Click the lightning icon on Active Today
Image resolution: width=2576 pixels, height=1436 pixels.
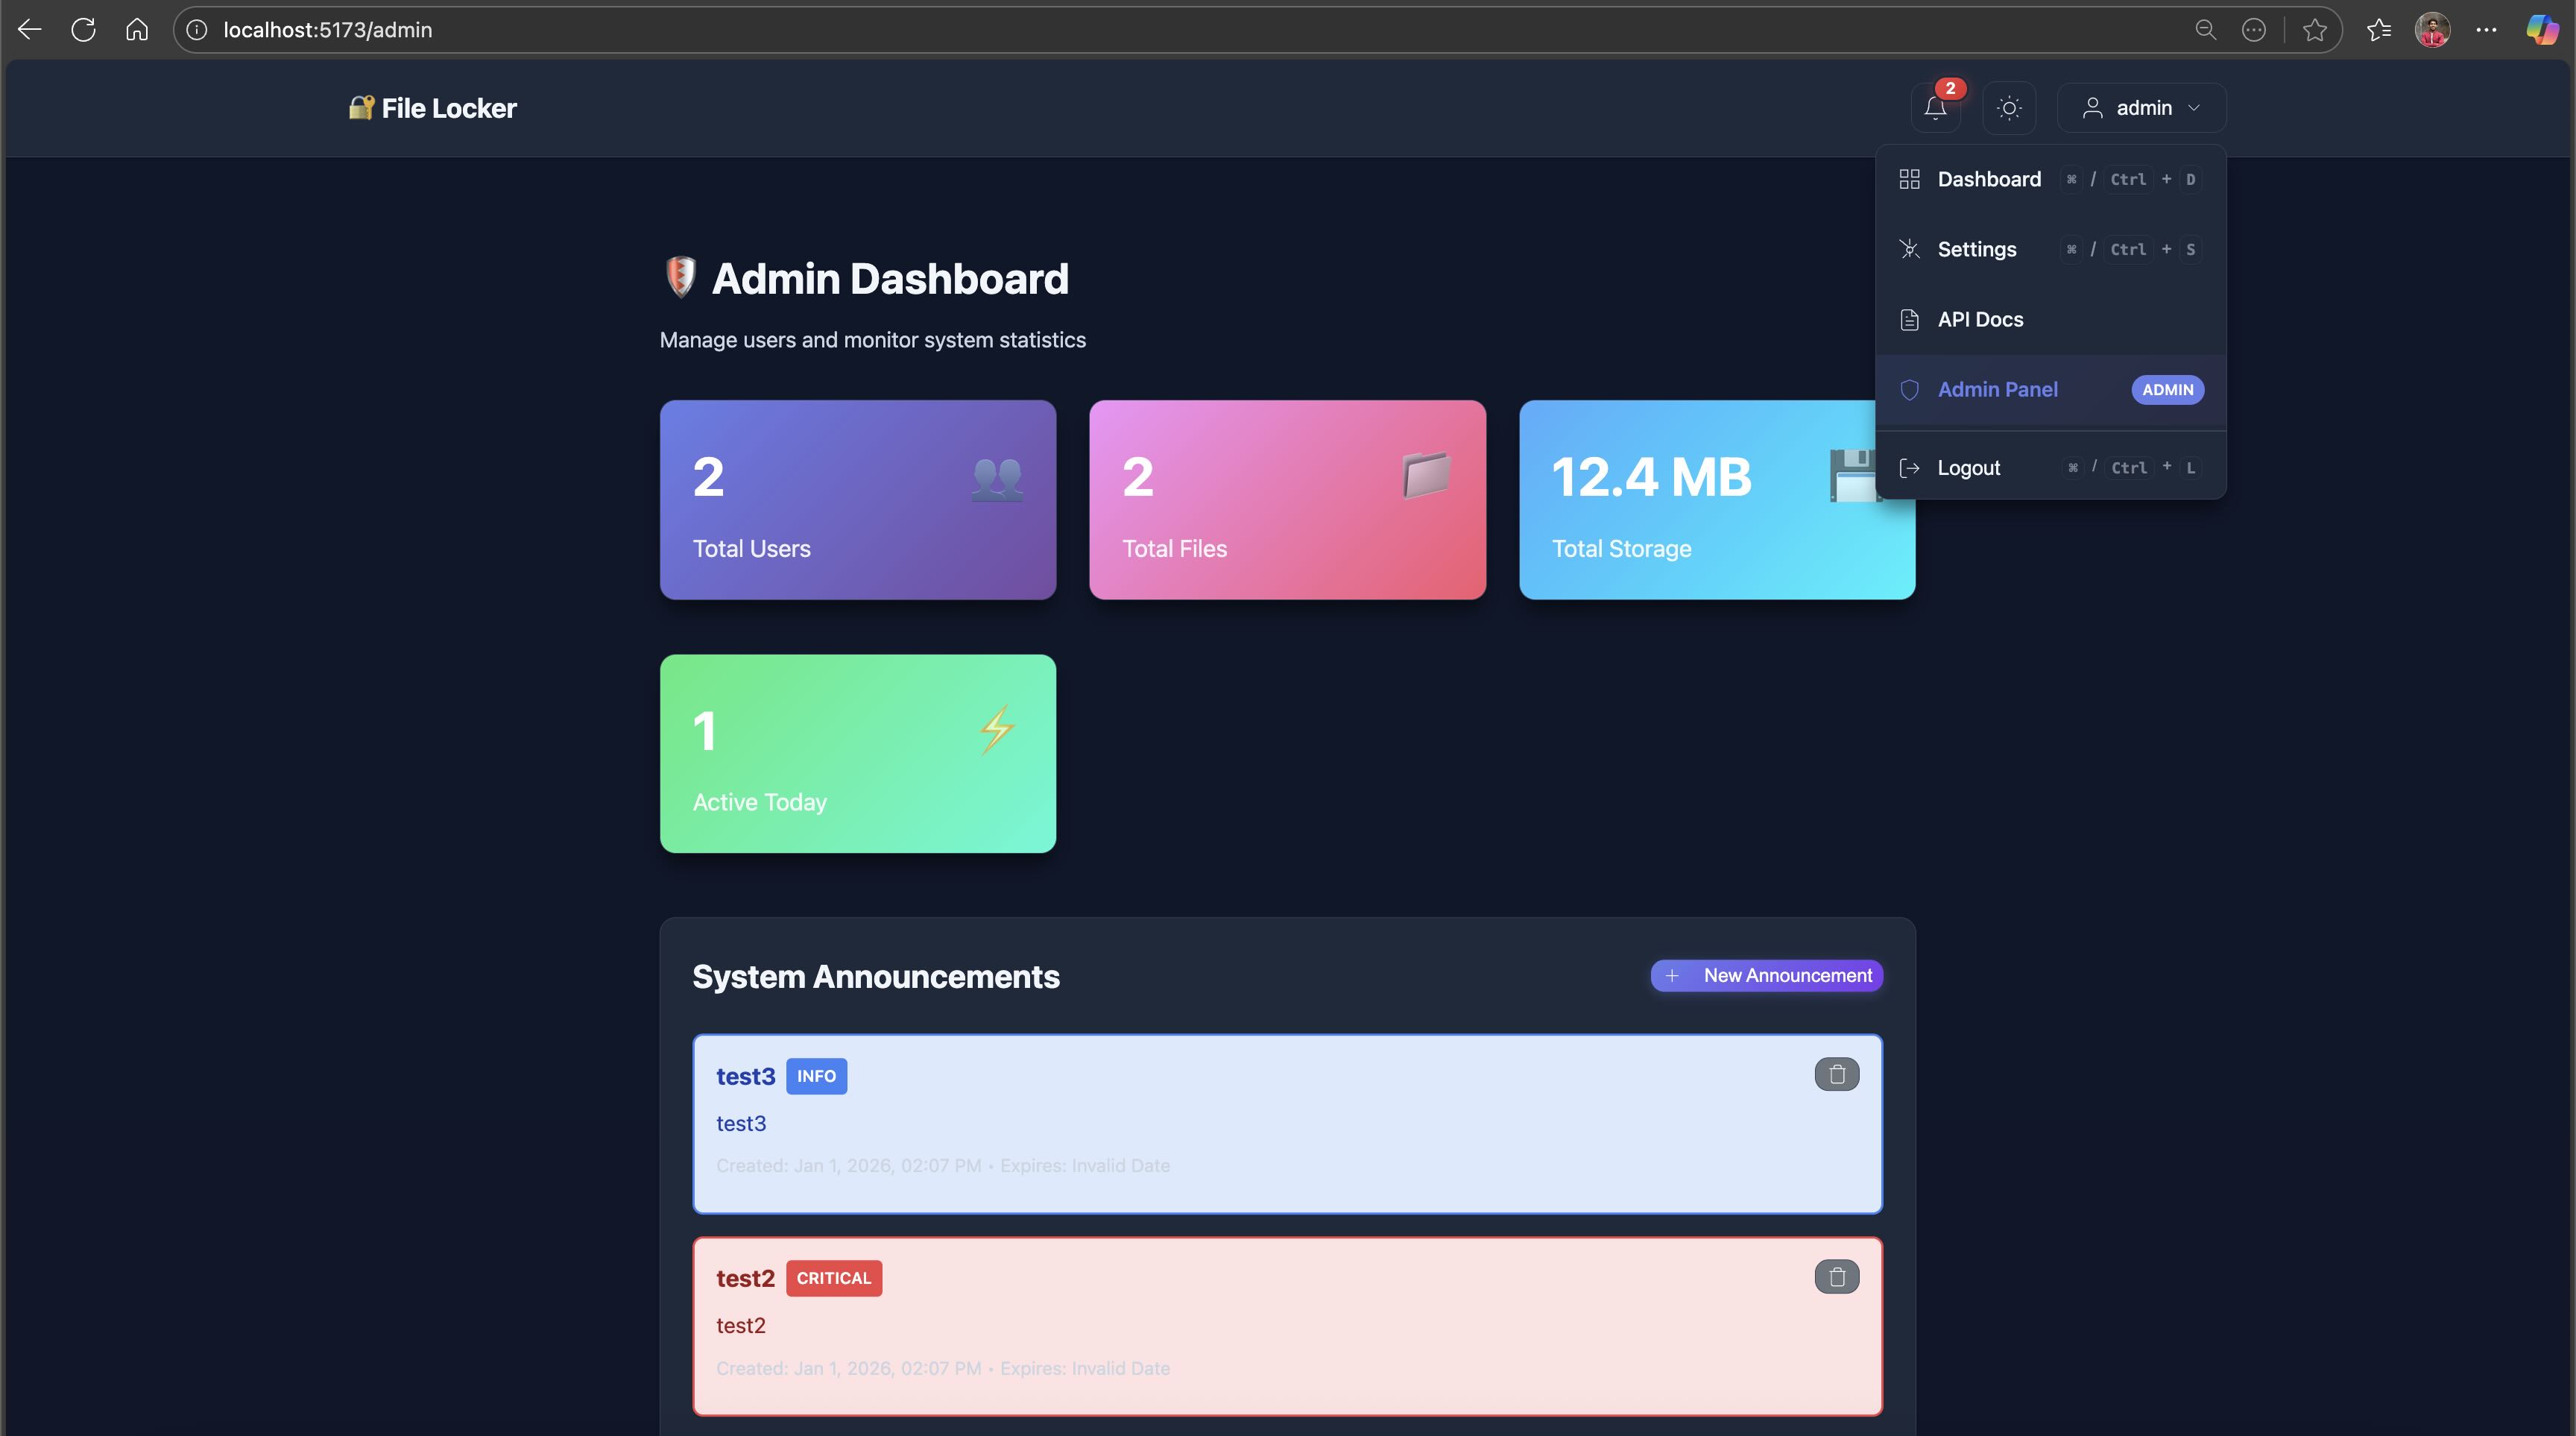pyautogui.click(x=997, y=730)
